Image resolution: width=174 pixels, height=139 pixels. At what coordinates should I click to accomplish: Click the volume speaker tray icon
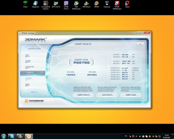140,136
